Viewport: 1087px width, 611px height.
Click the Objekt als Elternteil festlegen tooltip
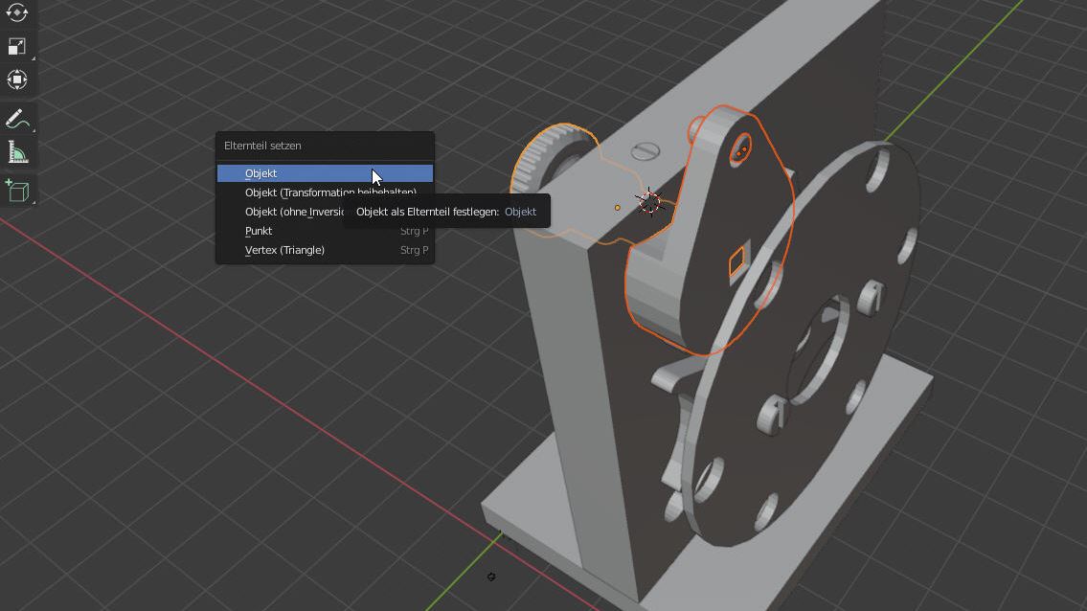pos(446,212)
